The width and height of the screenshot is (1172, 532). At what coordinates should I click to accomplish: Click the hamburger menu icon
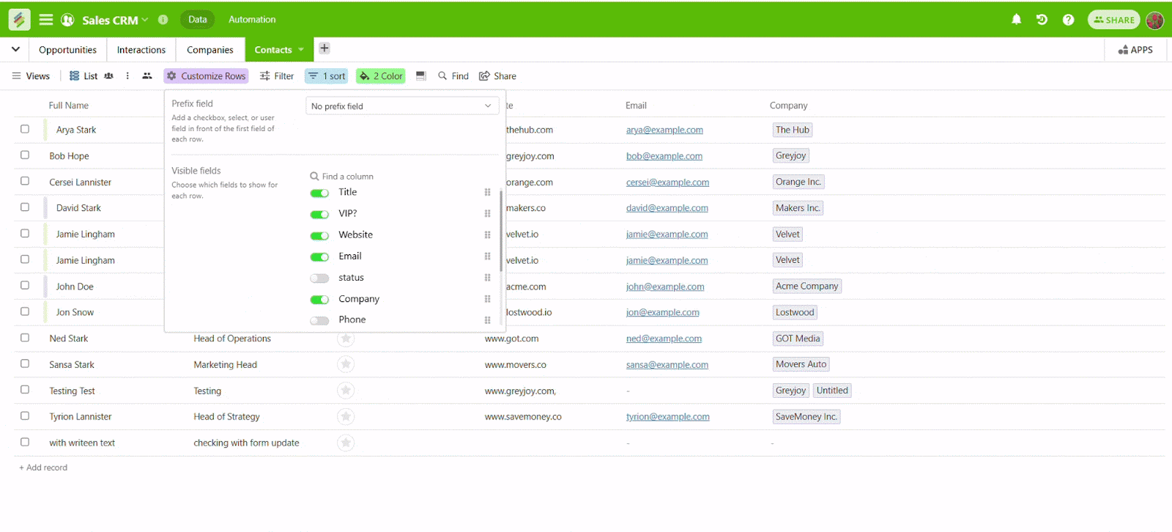[x=46, y=20]
